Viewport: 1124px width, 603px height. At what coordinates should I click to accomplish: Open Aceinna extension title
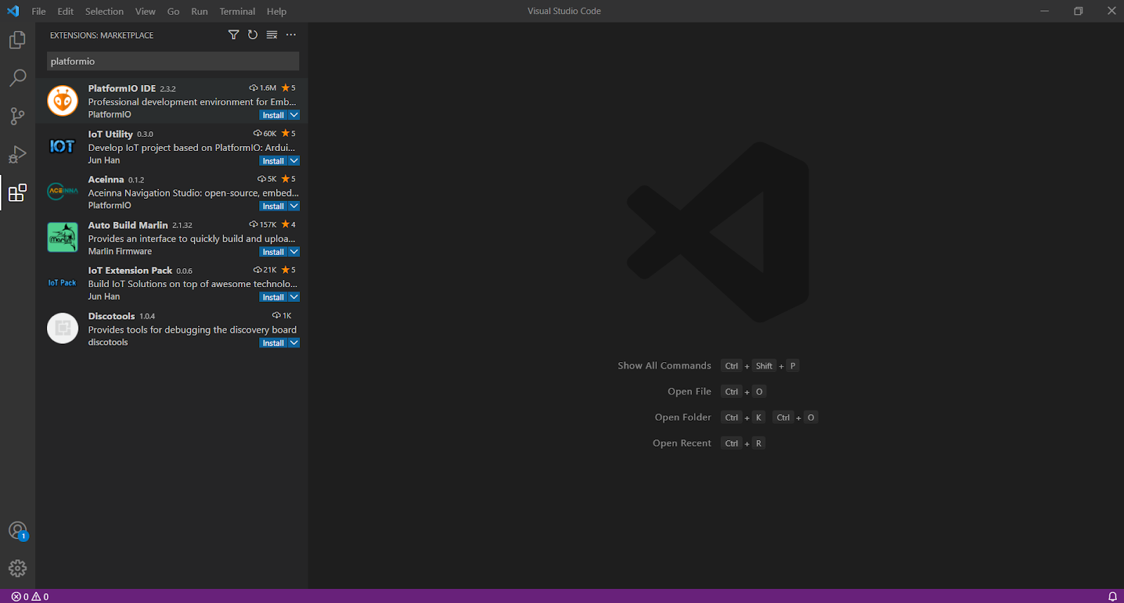pyautogui.click(x=106, y=180)
